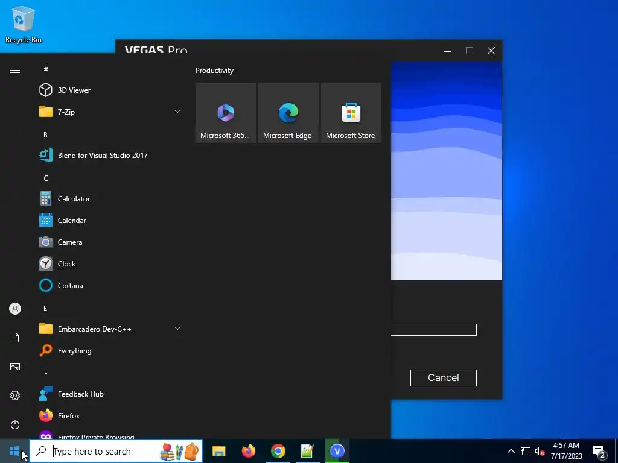Launch Blend for Visual Studio 2017

110,155
